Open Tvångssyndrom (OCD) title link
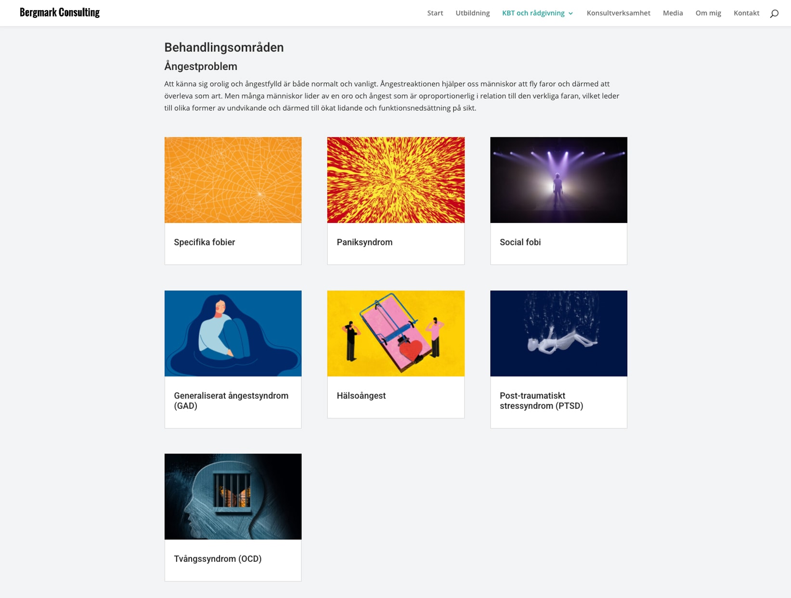Screen dimensions: 791x598 218,559
